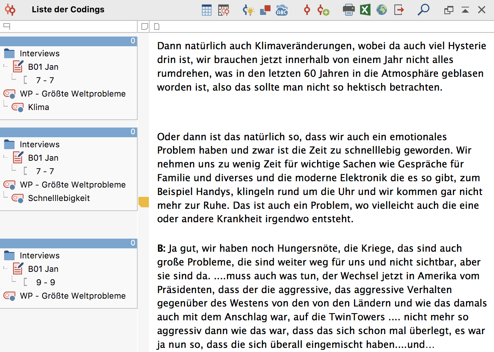Collapse the panel using the up-arrow icon
This screenshot has width=494, height=352.
coord(465,10)
